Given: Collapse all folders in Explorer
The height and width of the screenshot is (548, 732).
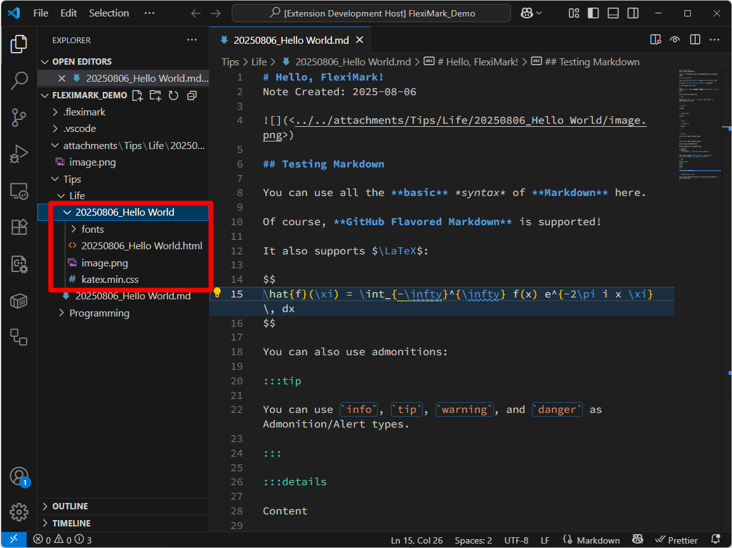Looking at the screenshot, I should coord(191,96).
